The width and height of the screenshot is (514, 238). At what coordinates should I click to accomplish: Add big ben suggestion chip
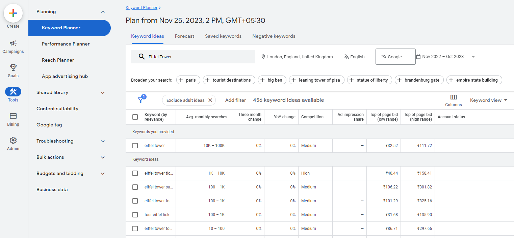click(x=272, y=80)
